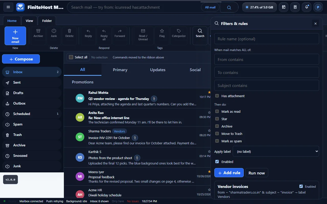Viewport: 327px width, 204px height.
Task: Click Reply all in the ribbon
Action: [x=104, y=36]
